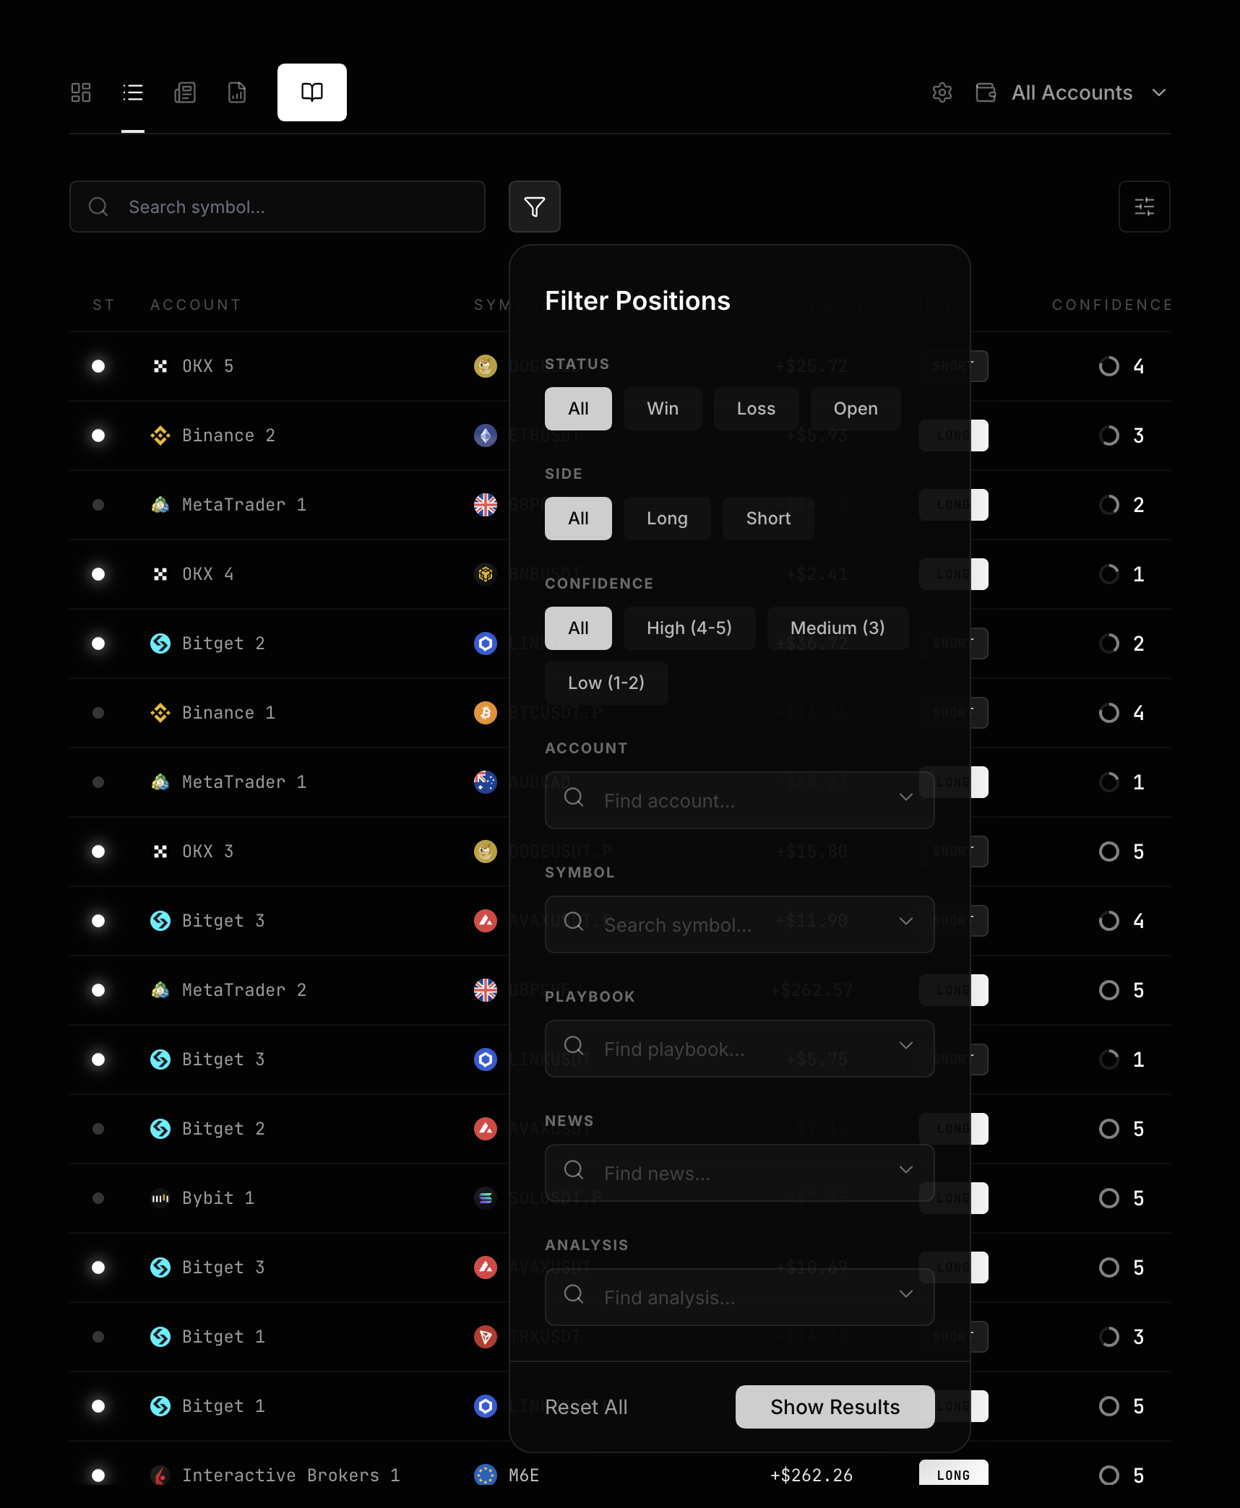Open the dashboard grid view icon
This screenshot has height=1508, width=1240.
click(x=81, y=92)
